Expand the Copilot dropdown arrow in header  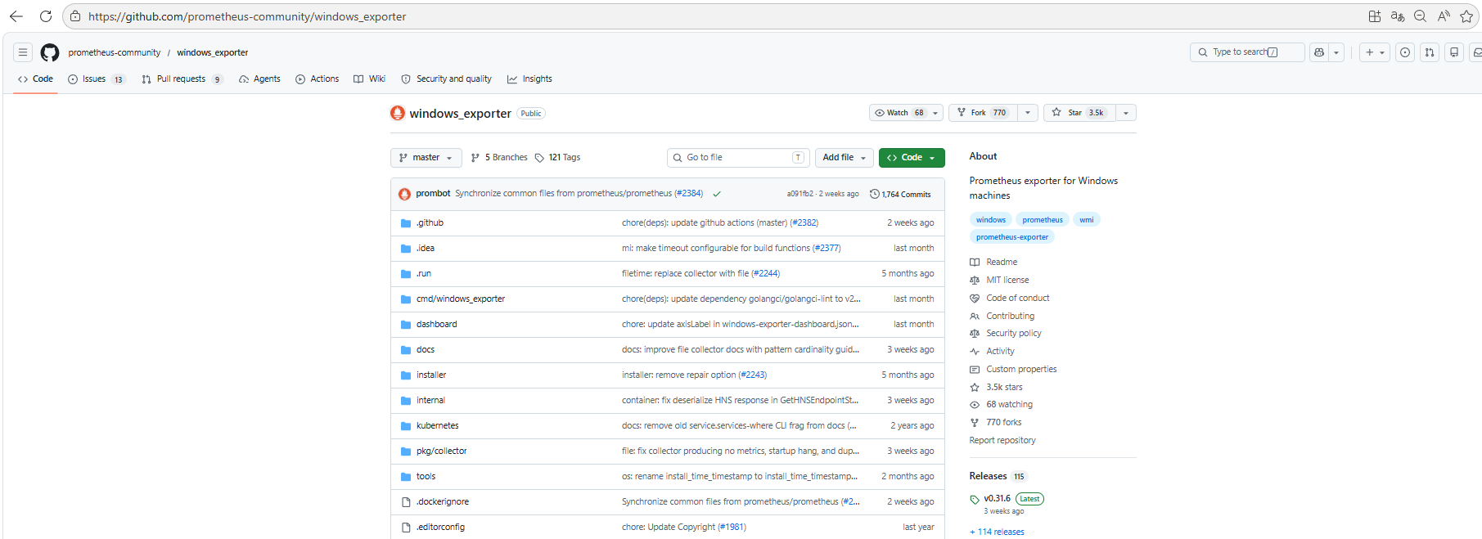(1336, 52)
